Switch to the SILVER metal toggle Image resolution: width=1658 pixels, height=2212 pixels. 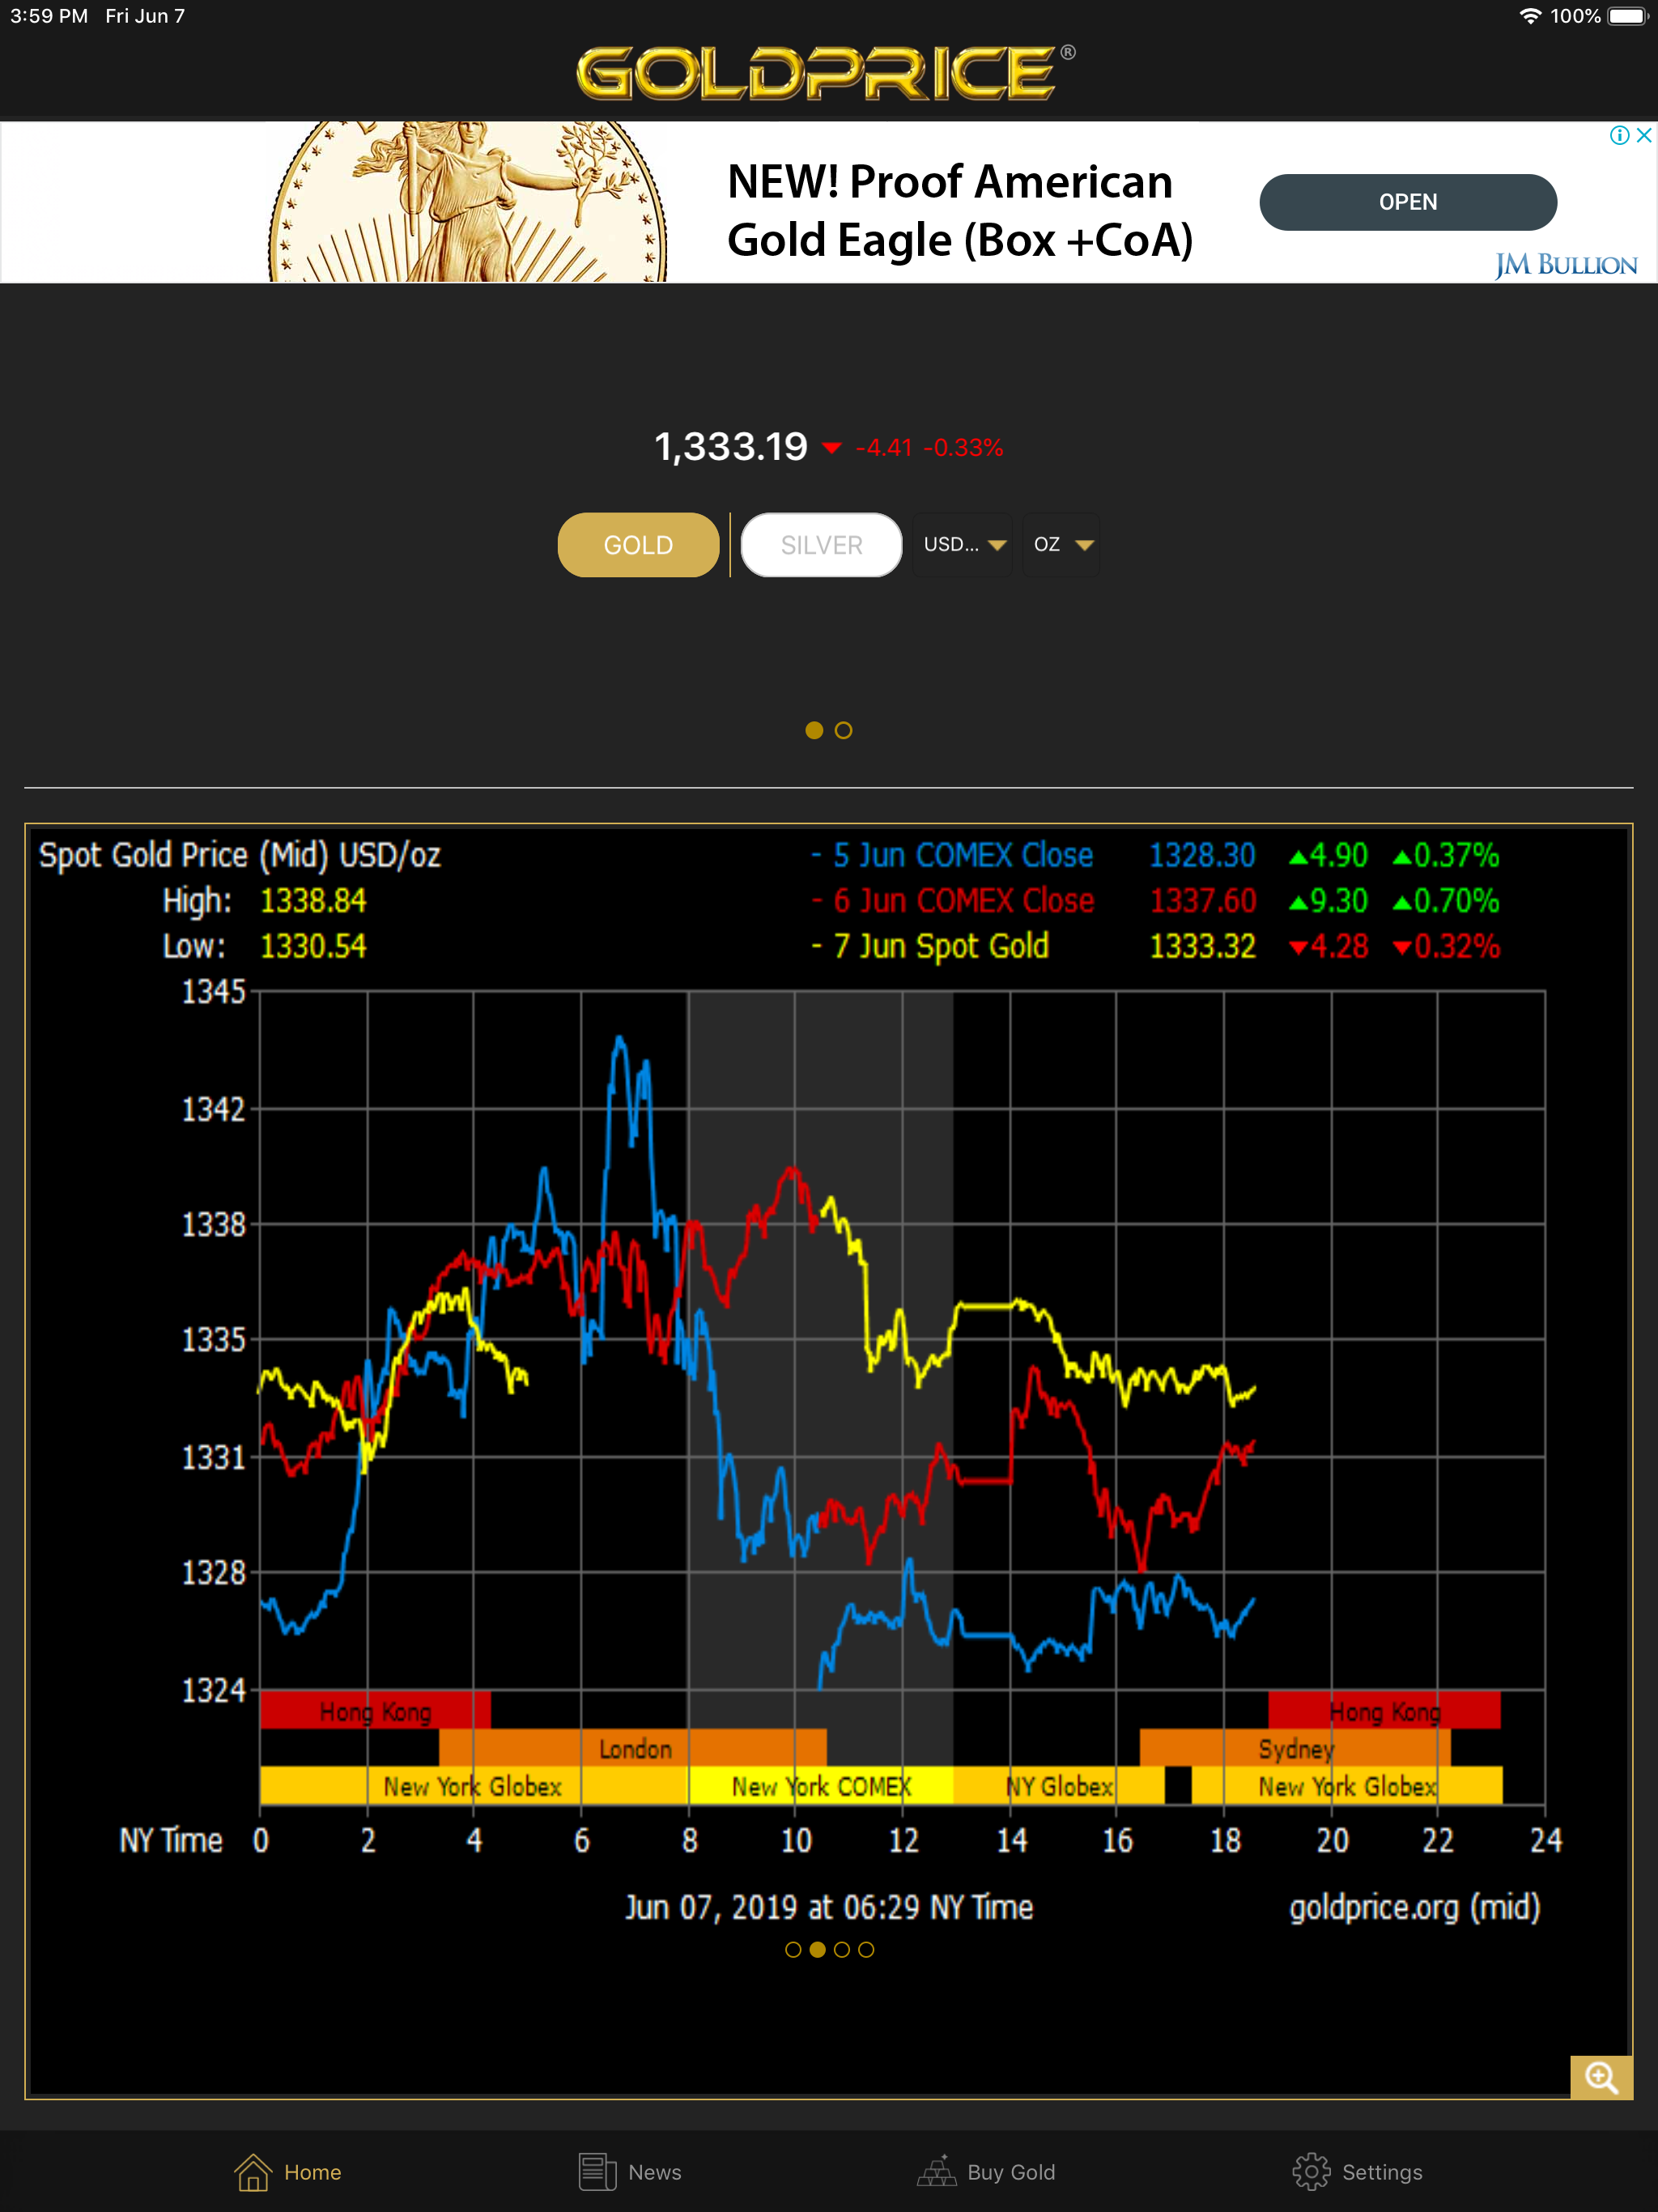(821, 545)
